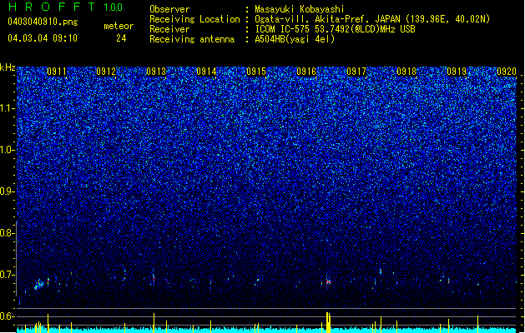
Task: Click the 0920 time marker
Action: click(x=507, y=72)
